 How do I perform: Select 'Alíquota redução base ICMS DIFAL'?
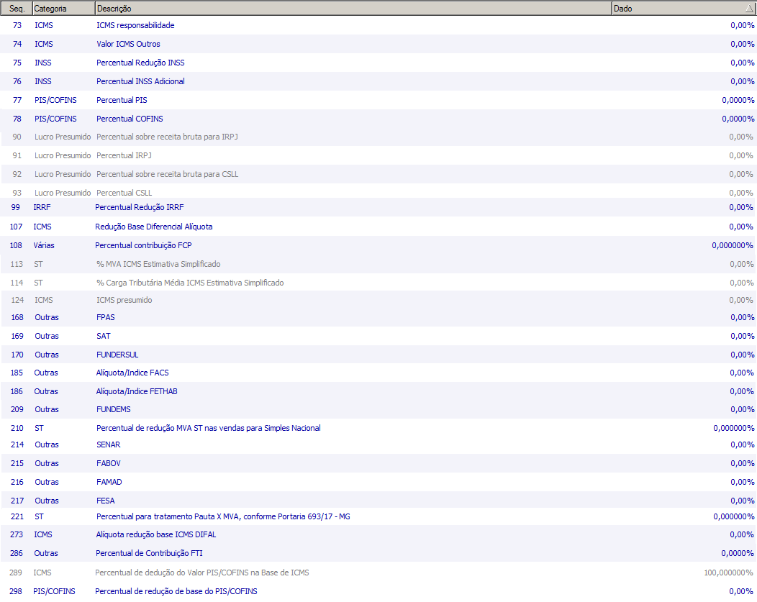tap(378, 534)
